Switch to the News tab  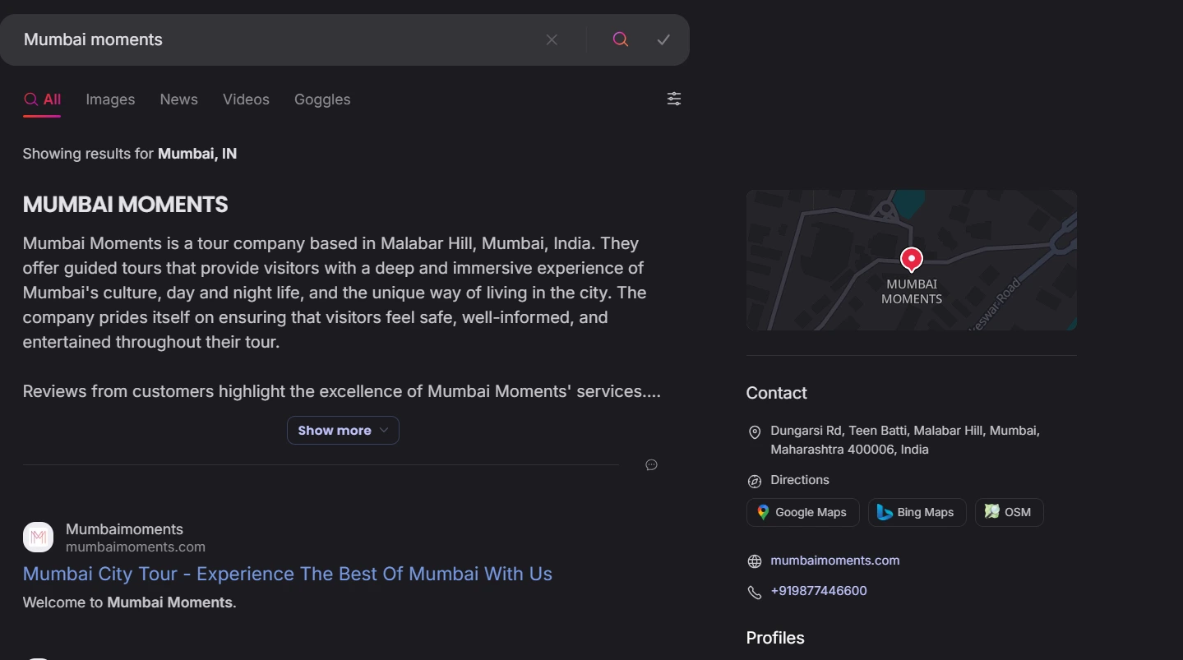(178, 99)
